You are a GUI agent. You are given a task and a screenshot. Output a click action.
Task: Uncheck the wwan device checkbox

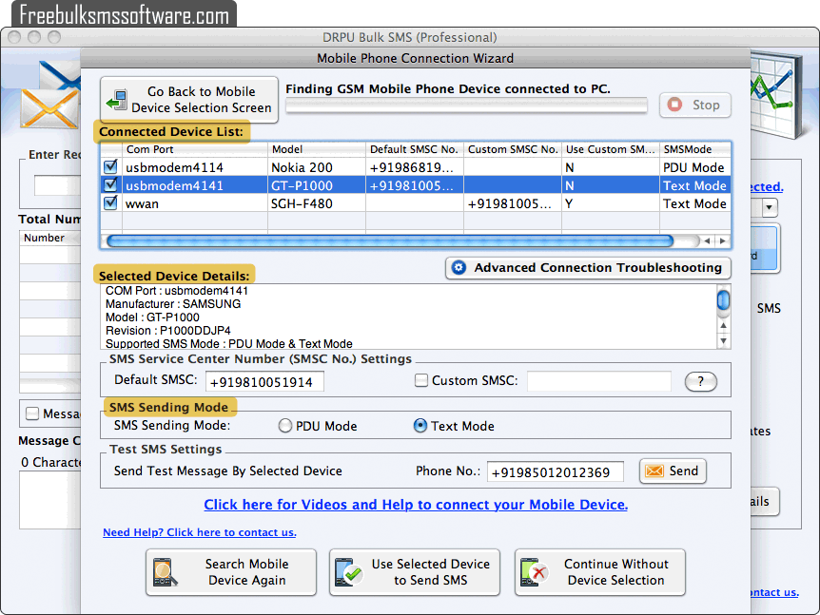pyautogui.click(x=110, y=203)
